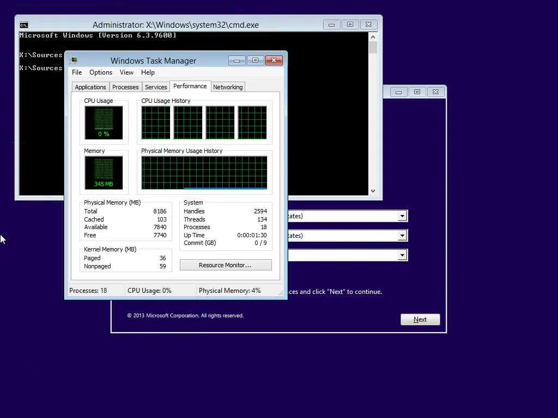This screenshot has width=558, height=418.
Task: Minimize the Windows Setup window
Action: pyautogui.click(x=398, y=92)
